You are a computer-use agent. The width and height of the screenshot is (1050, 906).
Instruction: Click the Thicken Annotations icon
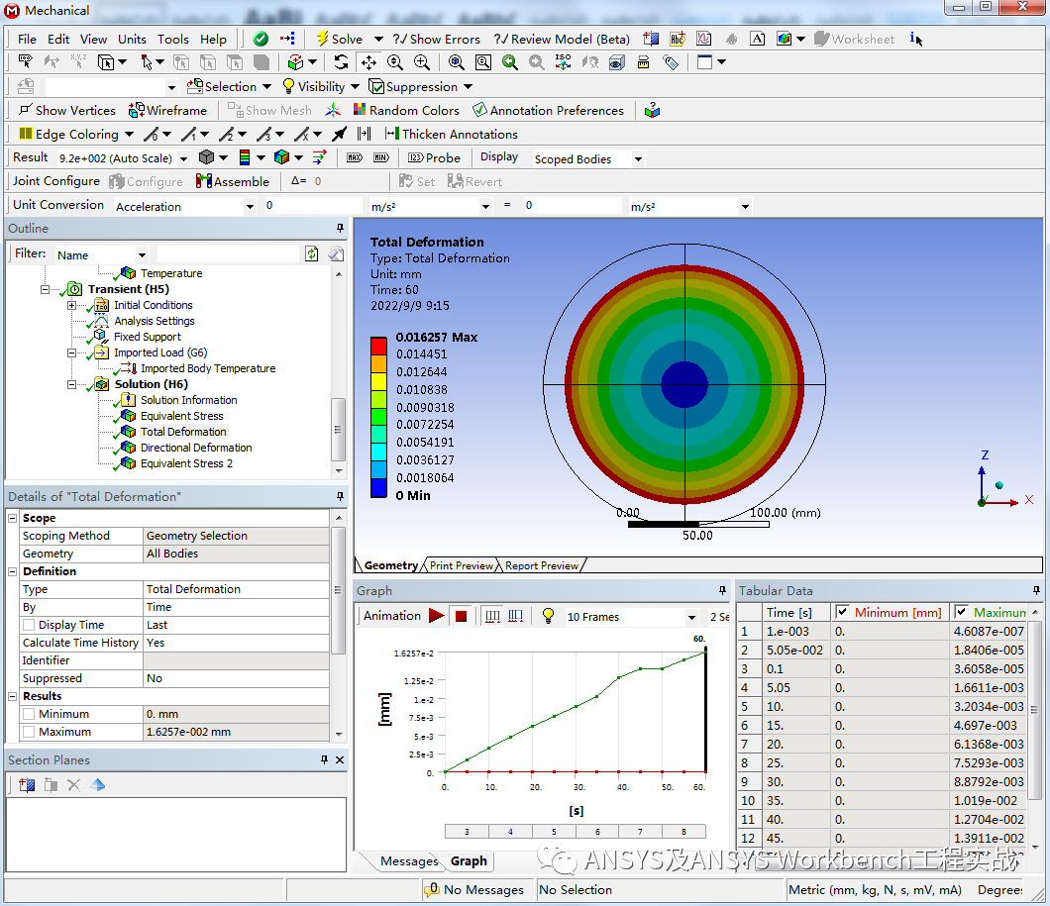(391, 134)
